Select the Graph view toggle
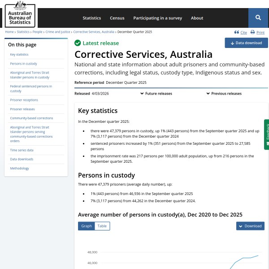 pyautogui.click(x=87, y=226)
